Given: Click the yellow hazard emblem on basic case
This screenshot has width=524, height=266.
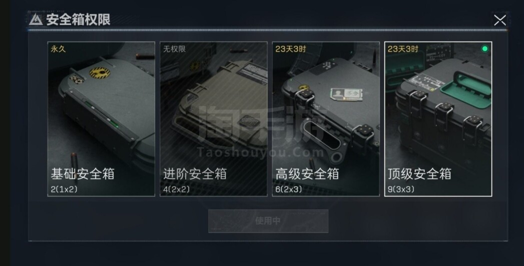Looking at the screenshot, I should pyautogui.click(x=100, y=72).
